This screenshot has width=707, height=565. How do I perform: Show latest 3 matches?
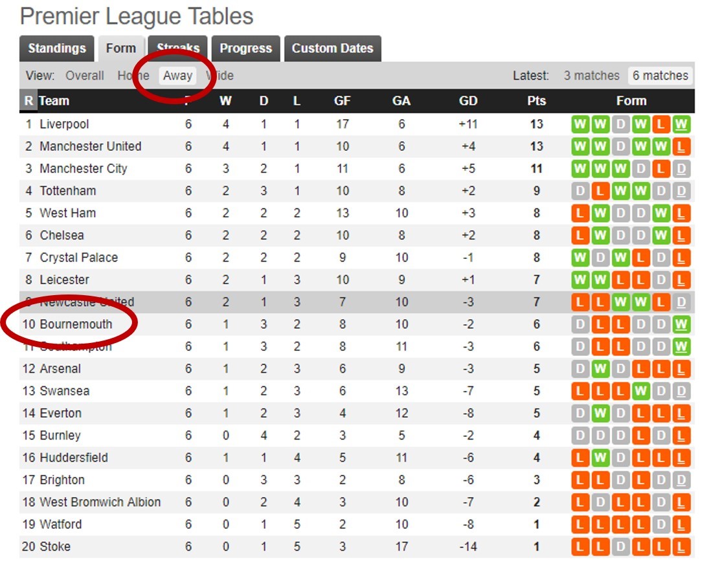point(591,76)
